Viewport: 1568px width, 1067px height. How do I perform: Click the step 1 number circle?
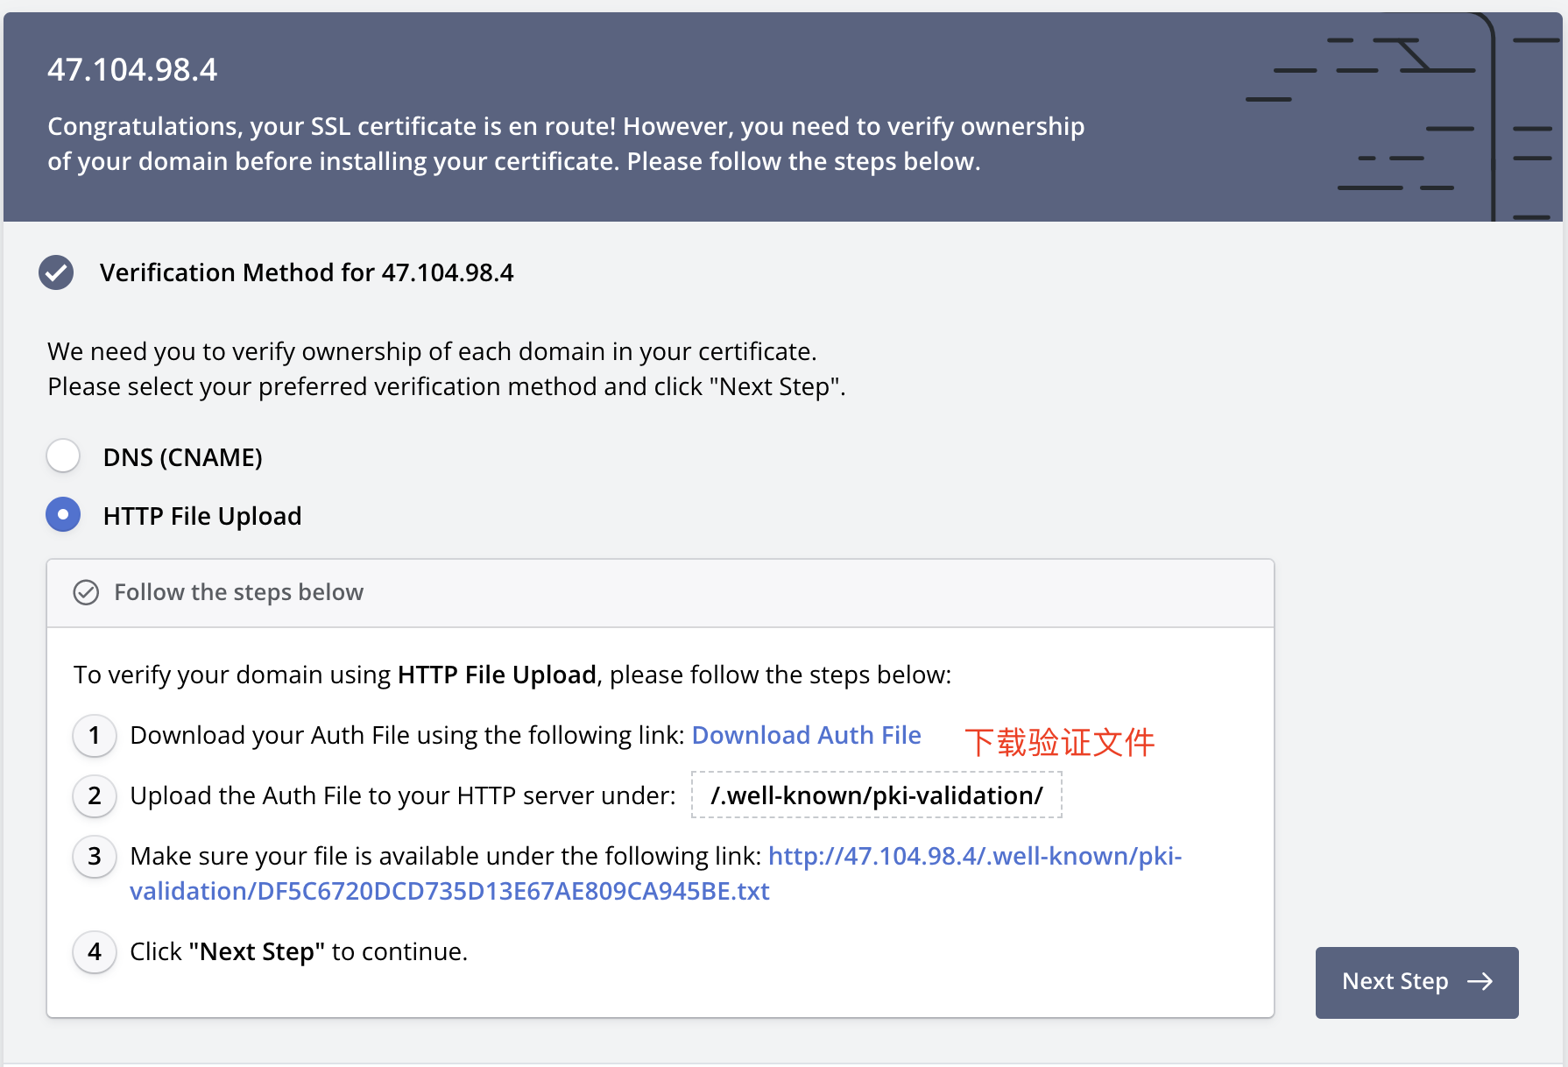95,736
